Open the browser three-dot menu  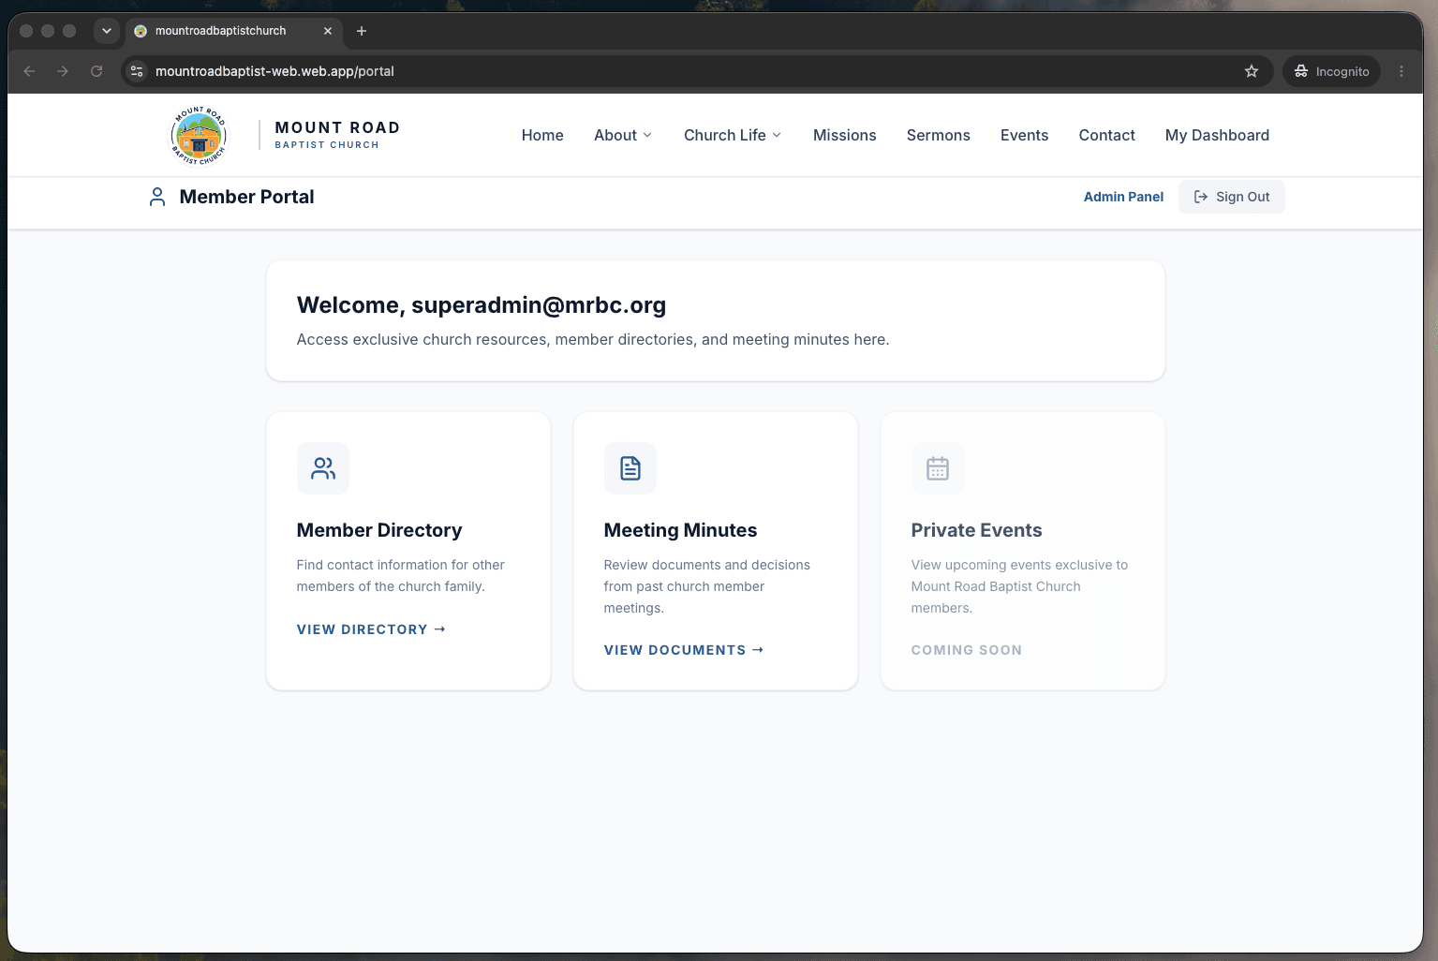pos(1401,71)
